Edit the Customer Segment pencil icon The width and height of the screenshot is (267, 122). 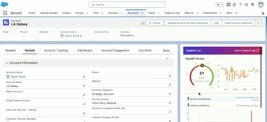point(170,94)
